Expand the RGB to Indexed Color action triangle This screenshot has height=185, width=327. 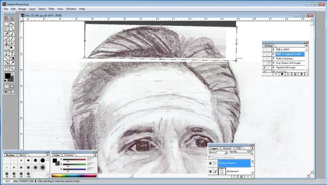point(274,54)
